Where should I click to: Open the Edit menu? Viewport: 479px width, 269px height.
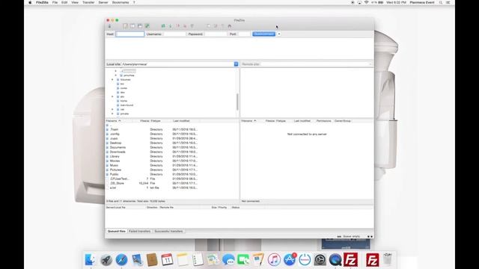(64, 2)
